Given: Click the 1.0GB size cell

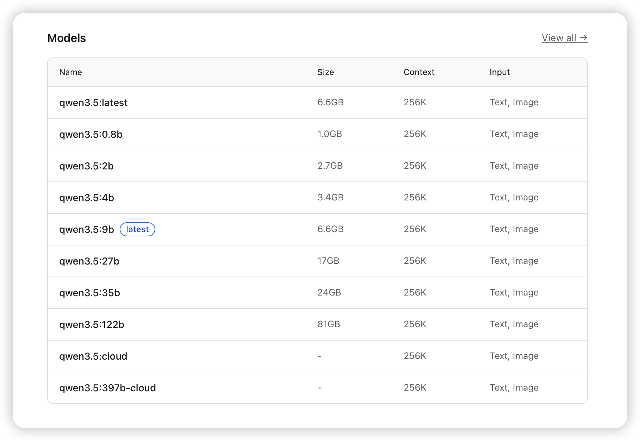Looking at the screenshot, I should pos(330,134).
